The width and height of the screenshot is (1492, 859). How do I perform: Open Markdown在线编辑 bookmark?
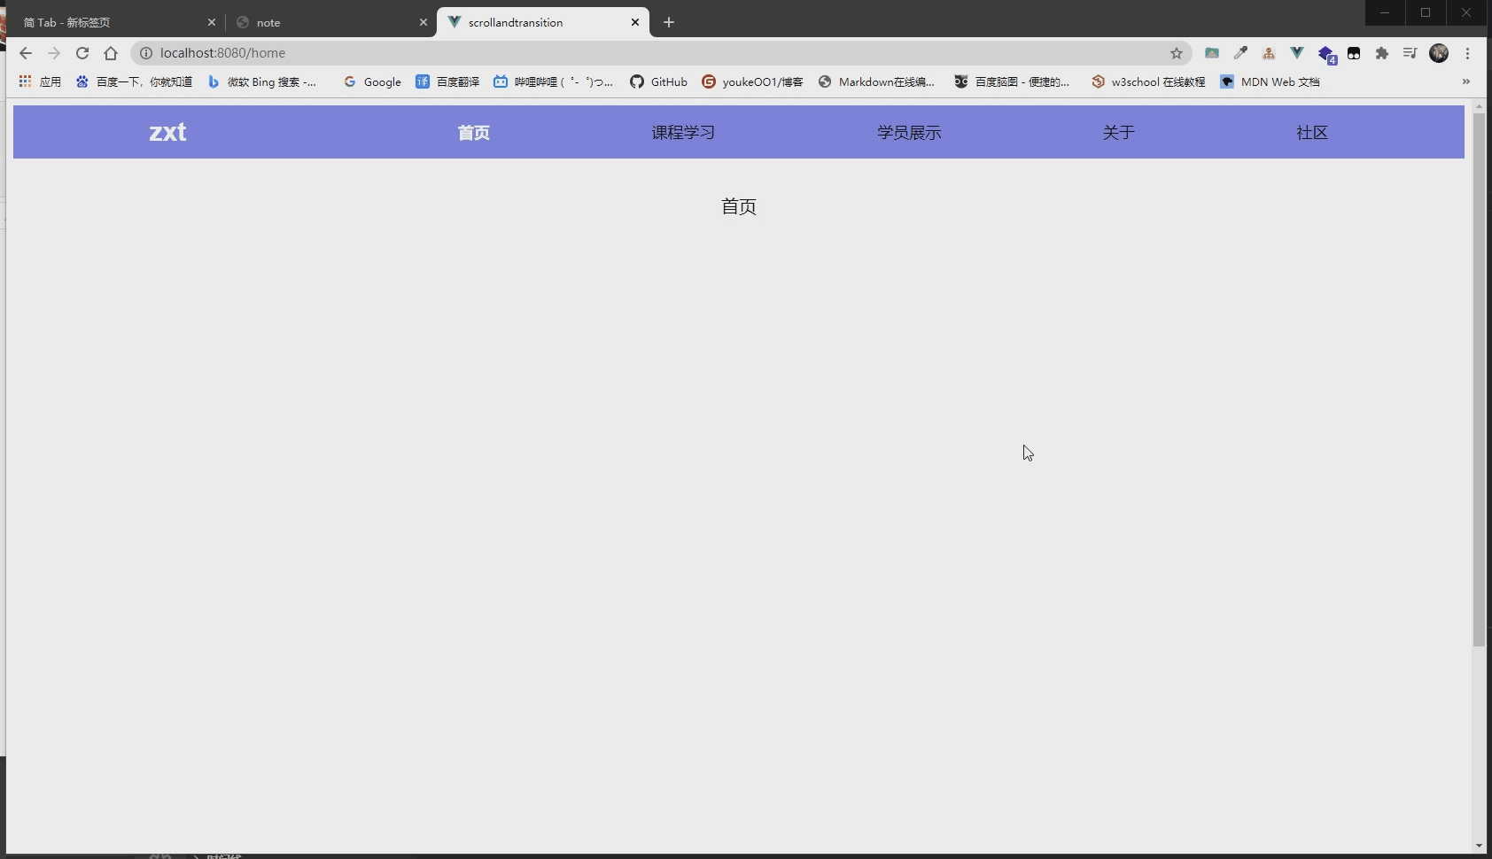point(876,81)
